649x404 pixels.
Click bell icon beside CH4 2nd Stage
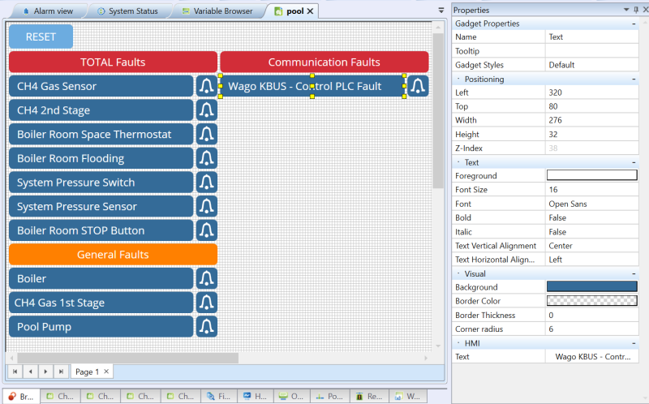(207, 110)
